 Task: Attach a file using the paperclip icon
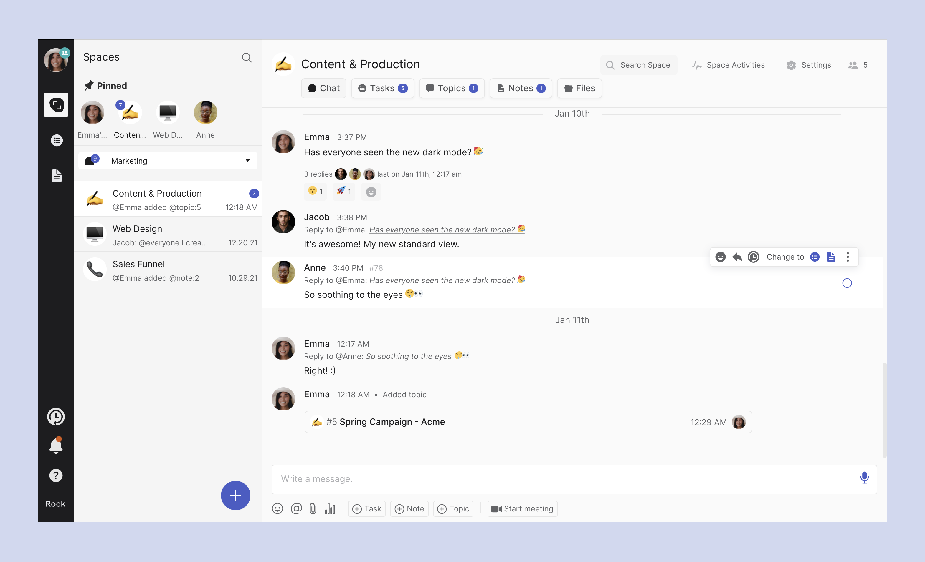point(313,509)
